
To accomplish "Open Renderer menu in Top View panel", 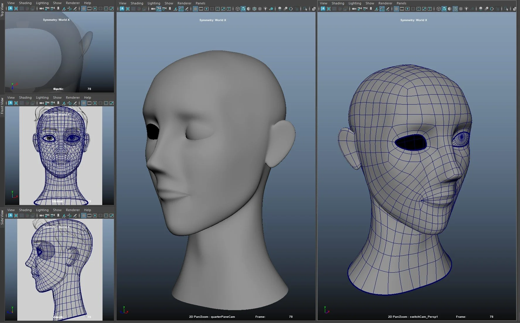I will (73, 3).
